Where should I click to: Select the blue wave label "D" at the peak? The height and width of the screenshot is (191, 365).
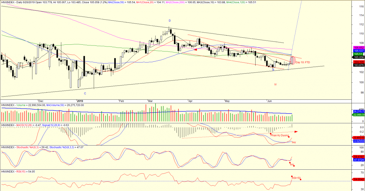169,21
